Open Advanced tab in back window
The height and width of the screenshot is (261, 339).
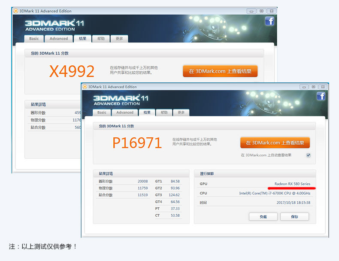pyautogui.click(x=59, y=39)
